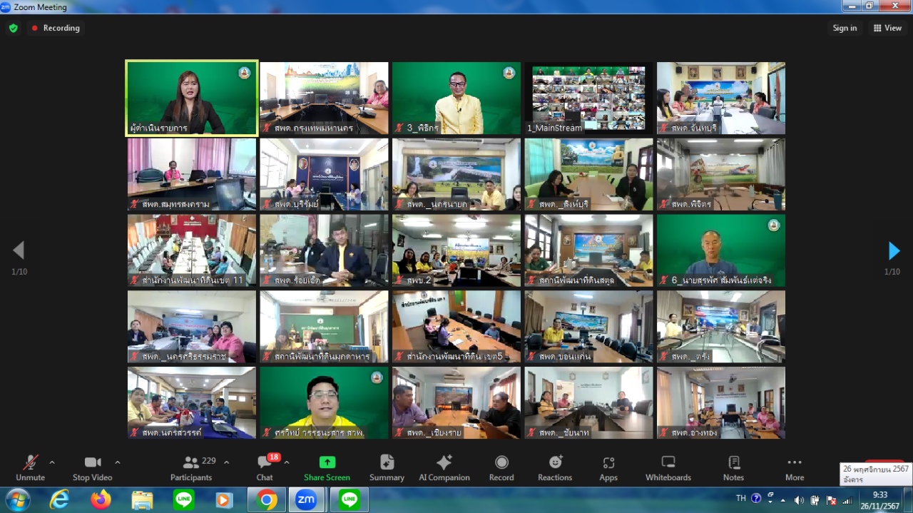
Task: Open the AI Companion panel
Action: point(444,467)
